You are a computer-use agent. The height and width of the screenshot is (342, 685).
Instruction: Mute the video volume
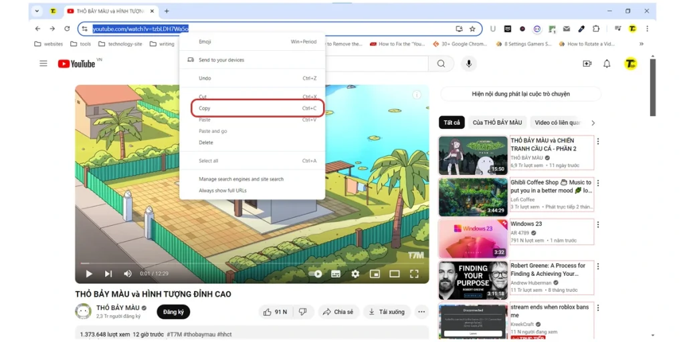coord(128,274)
